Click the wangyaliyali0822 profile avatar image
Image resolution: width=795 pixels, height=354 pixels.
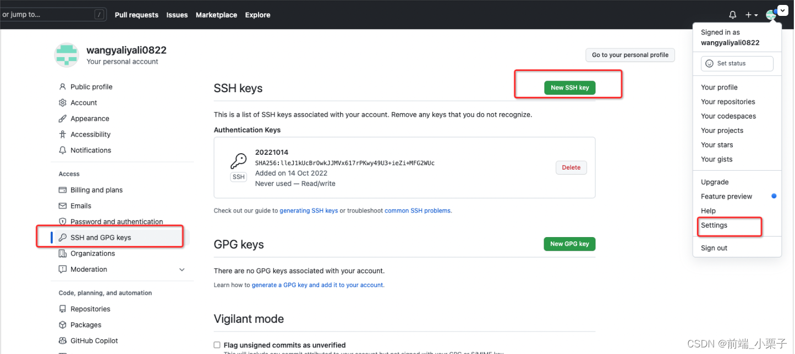[x=67, y=55]
